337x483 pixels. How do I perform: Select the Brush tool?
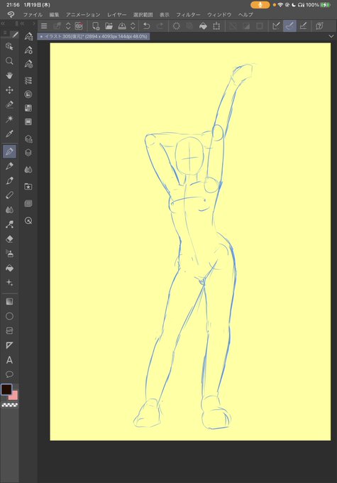coord(9,180)
